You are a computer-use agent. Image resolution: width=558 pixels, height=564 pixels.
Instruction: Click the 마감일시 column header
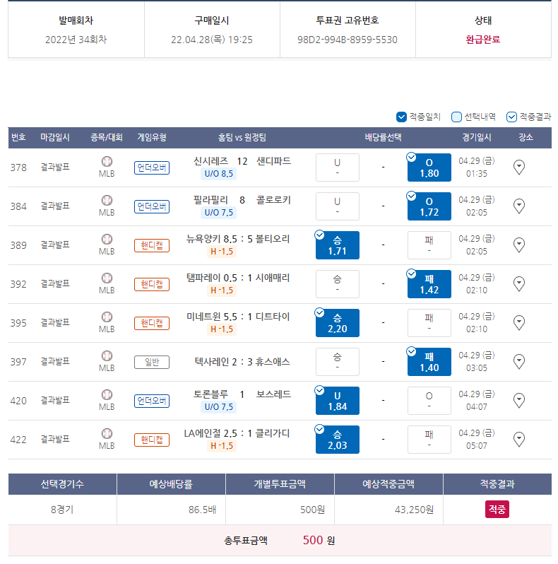pyautogui.click(x=55, y=137)
